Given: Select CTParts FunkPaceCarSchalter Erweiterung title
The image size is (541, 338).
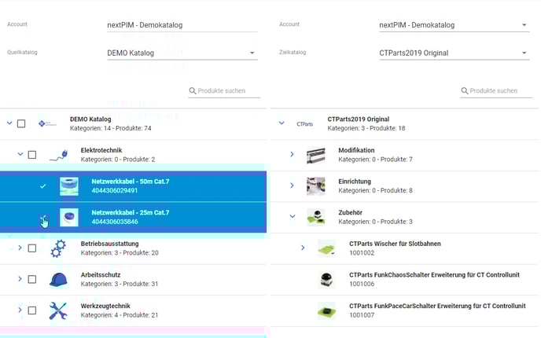Looking at the screenshot, I should [x=437, y=306].
